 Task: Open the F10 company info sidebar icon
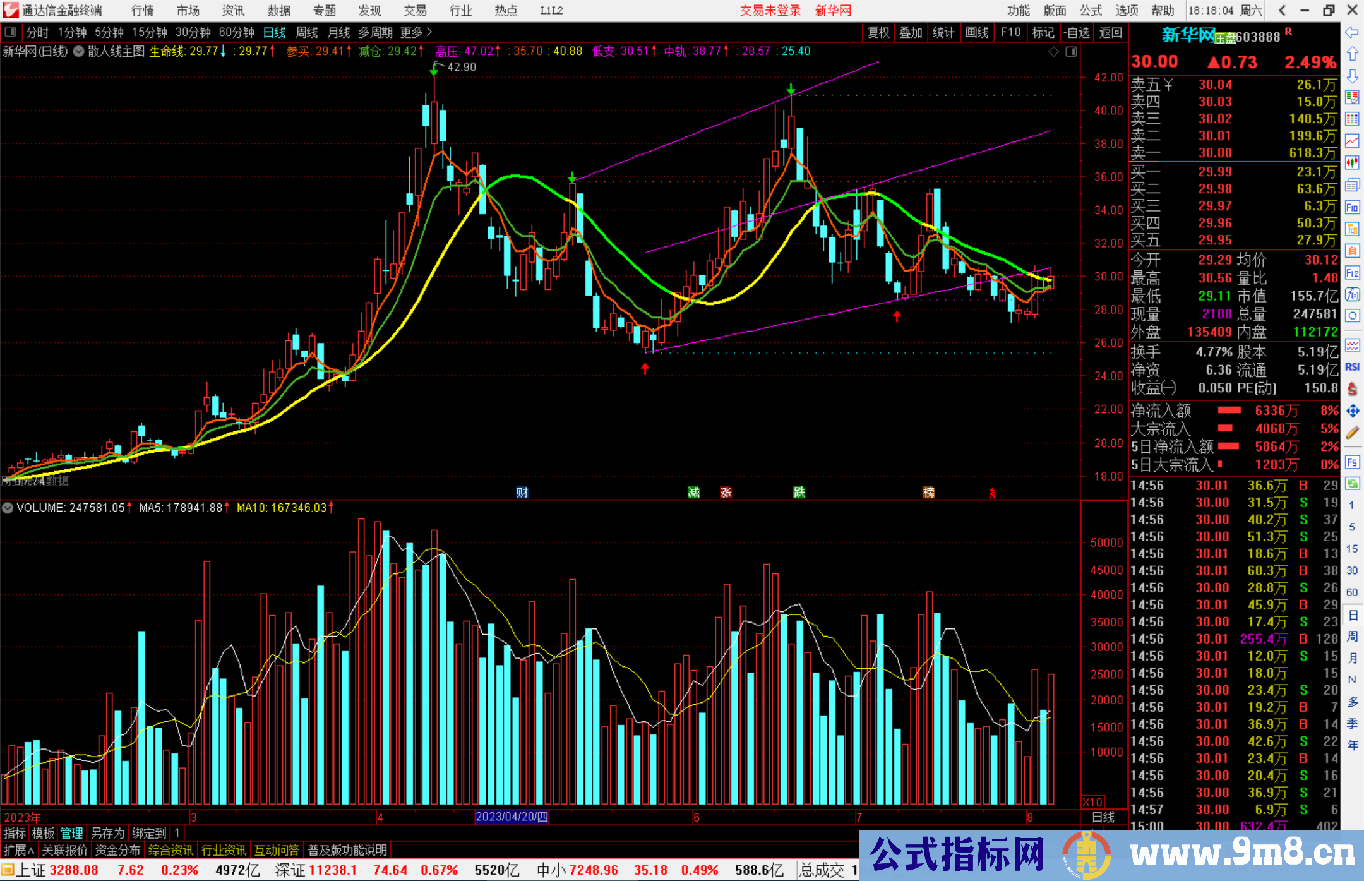(1352, 207)
